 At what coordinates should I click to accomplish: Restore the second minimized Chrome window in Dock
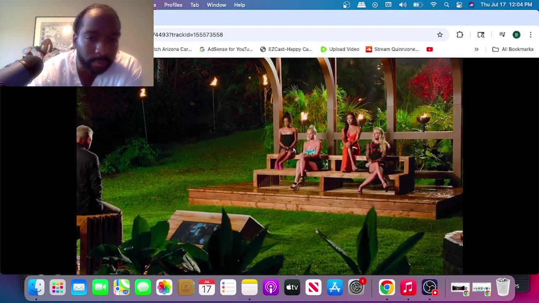click(x=481, y=288)
